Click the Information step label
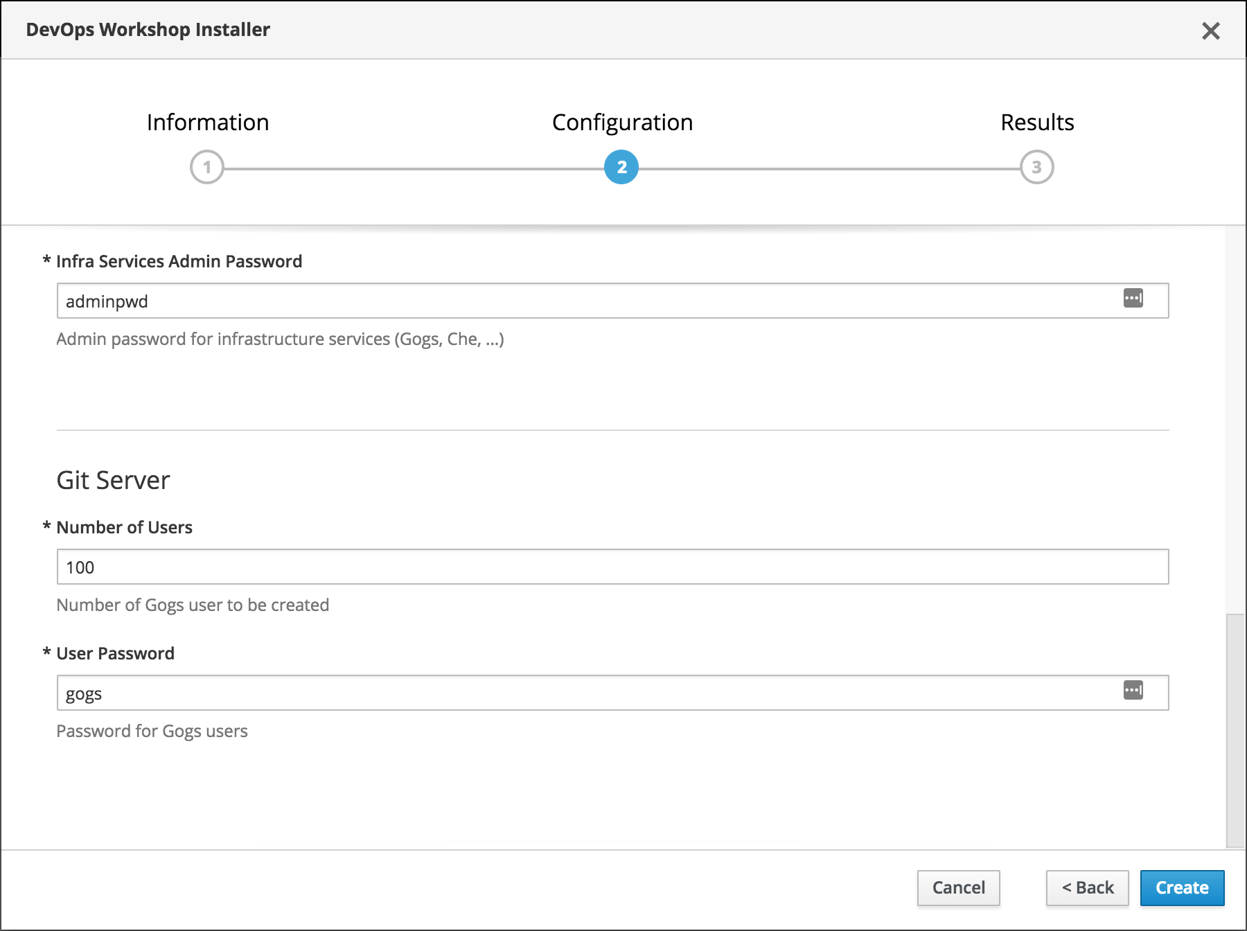This screenshot has height=931, width=1247. pyautogui.click(x=208, y=123)
